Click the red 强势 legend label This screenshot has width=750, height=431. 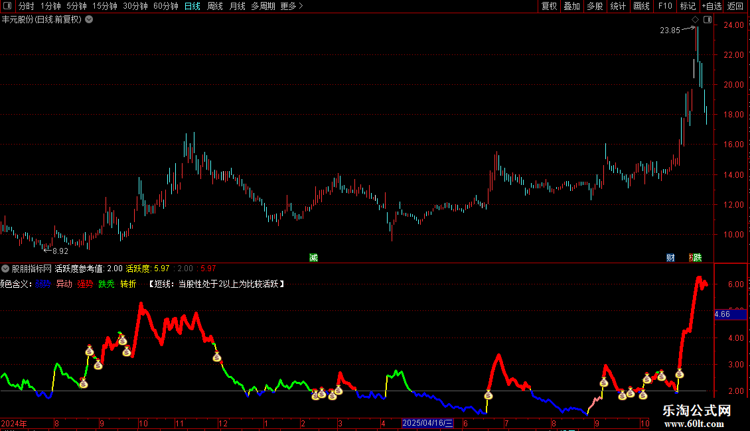[x=85, y=284]
